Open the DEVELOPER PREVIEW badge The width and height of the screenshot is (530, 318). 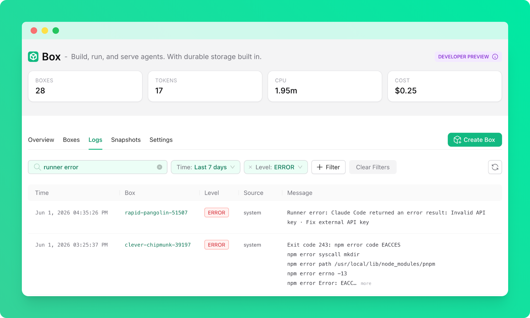pyautogui.click(x=468, y=57)
